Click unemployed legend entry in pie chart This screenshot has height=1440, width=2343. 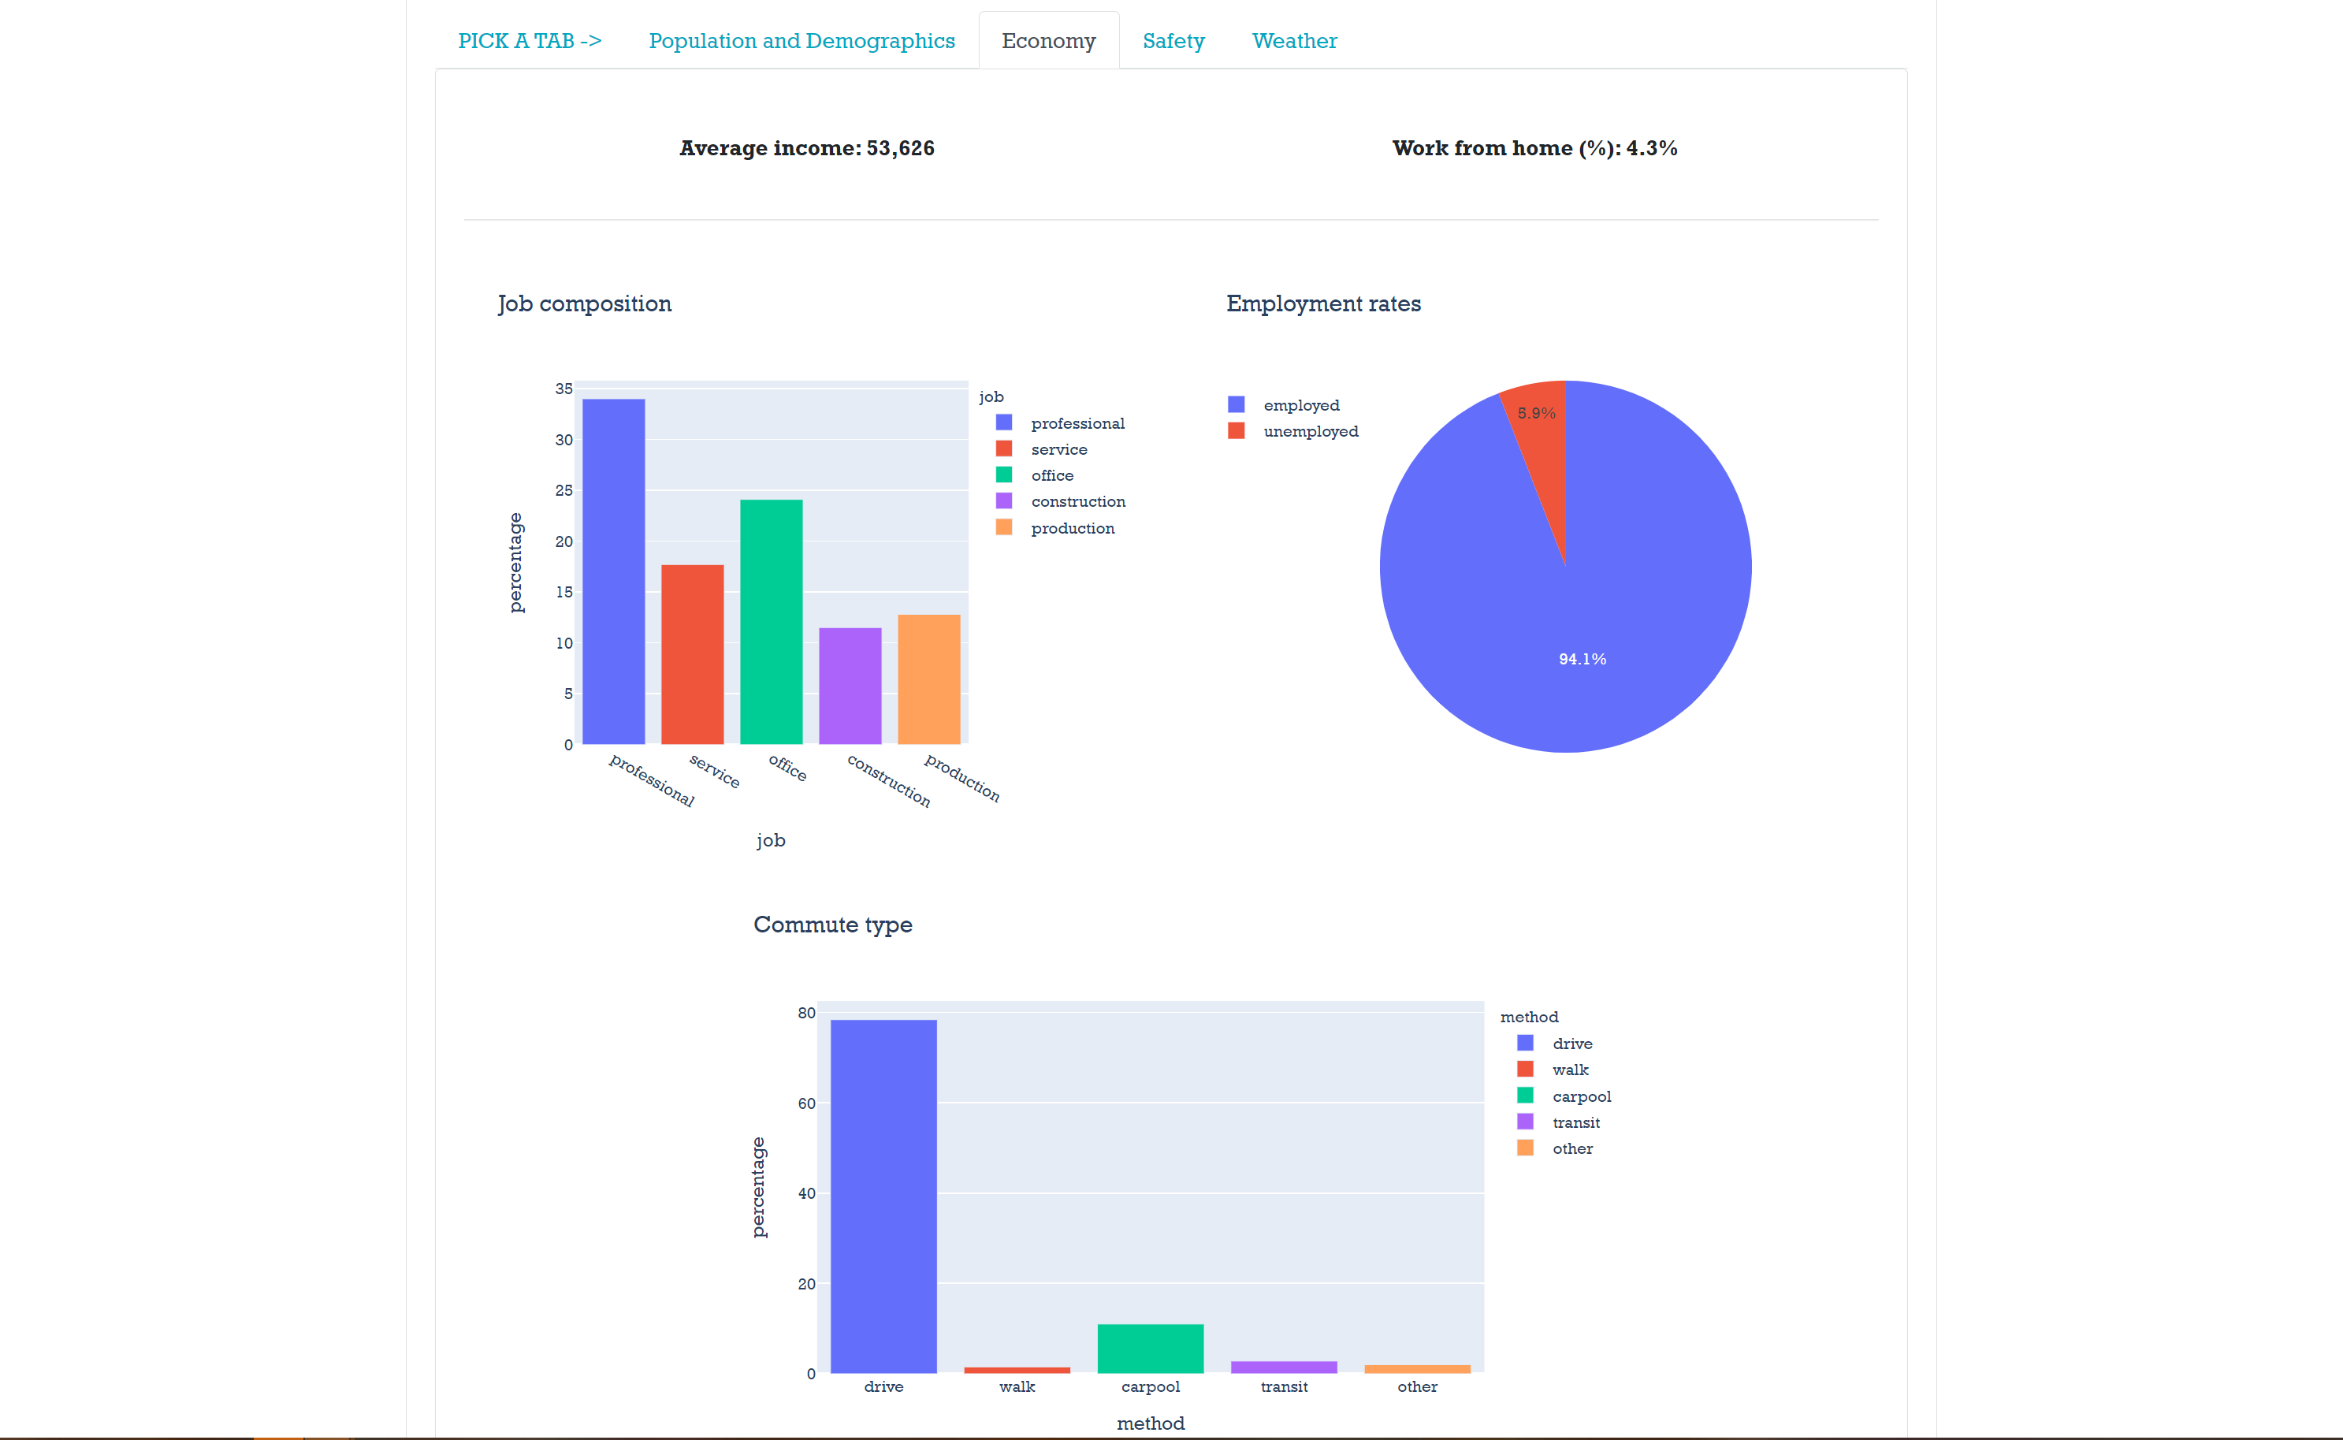[x=1309, y=431]
